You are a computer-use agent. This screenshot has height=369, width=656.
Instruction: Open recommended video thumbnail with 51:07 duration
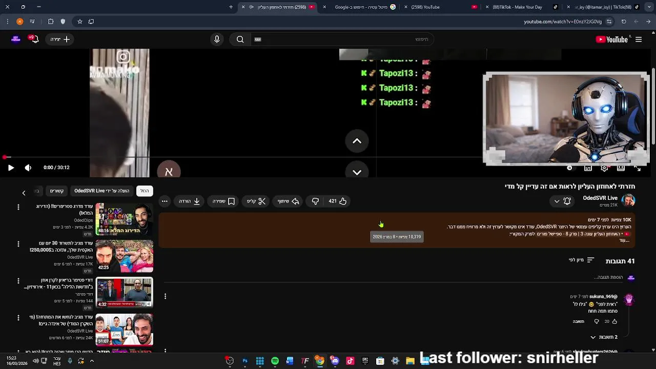coord(124,330)
